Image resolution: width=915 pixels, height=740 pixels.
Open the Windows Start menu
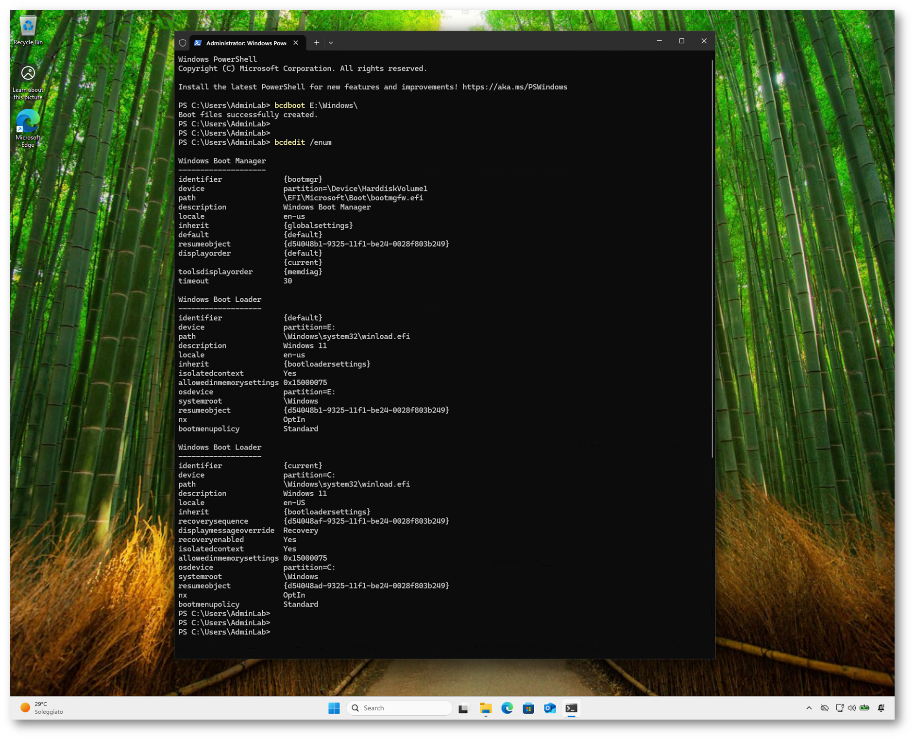tap(334, 708)
